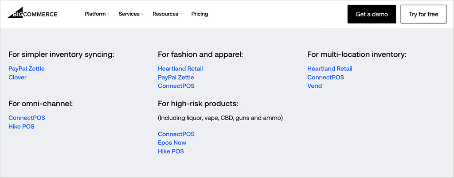
Task: Select the 'For simpler inventory syncing:' heading
Action: pyautogui.click(x=61, y=54)
